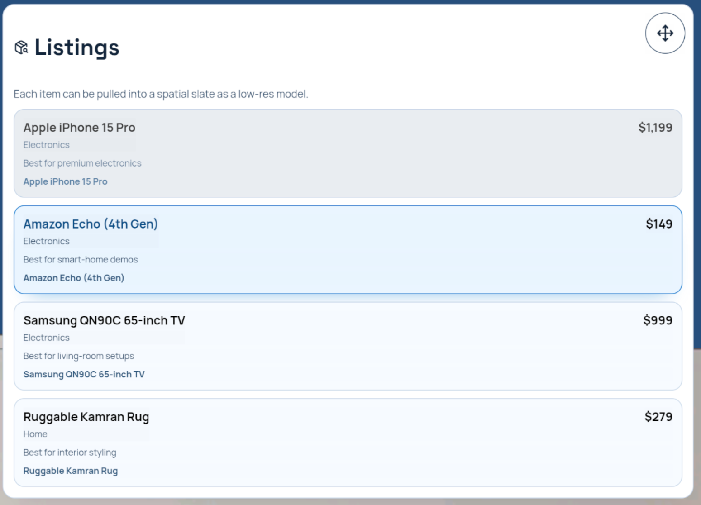Image resolution: width=701 pixels, height=505 pixels.
Task: Click the Home category label
Action: [35, 434]
